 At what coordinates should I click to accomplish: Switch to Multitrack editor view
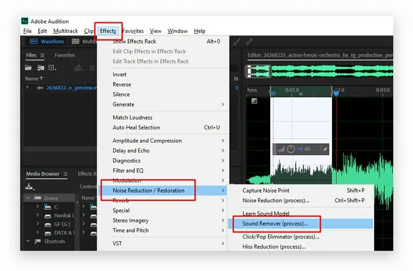point(84,41)
